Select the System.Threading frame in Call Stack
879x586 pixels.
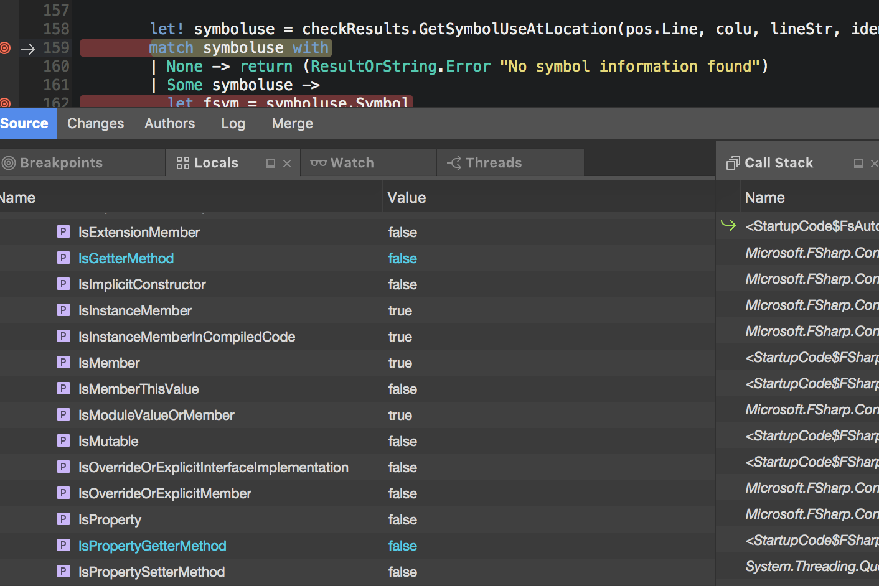click(x=809, y=566)
